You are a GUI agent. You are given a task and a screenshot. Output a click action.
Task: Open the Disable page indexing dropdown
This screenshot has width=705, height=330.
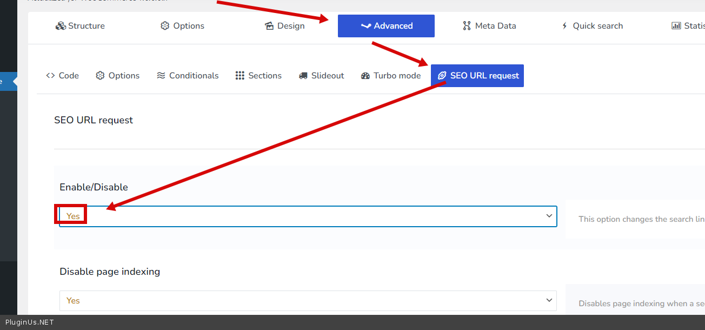click(x=308, y=301)
